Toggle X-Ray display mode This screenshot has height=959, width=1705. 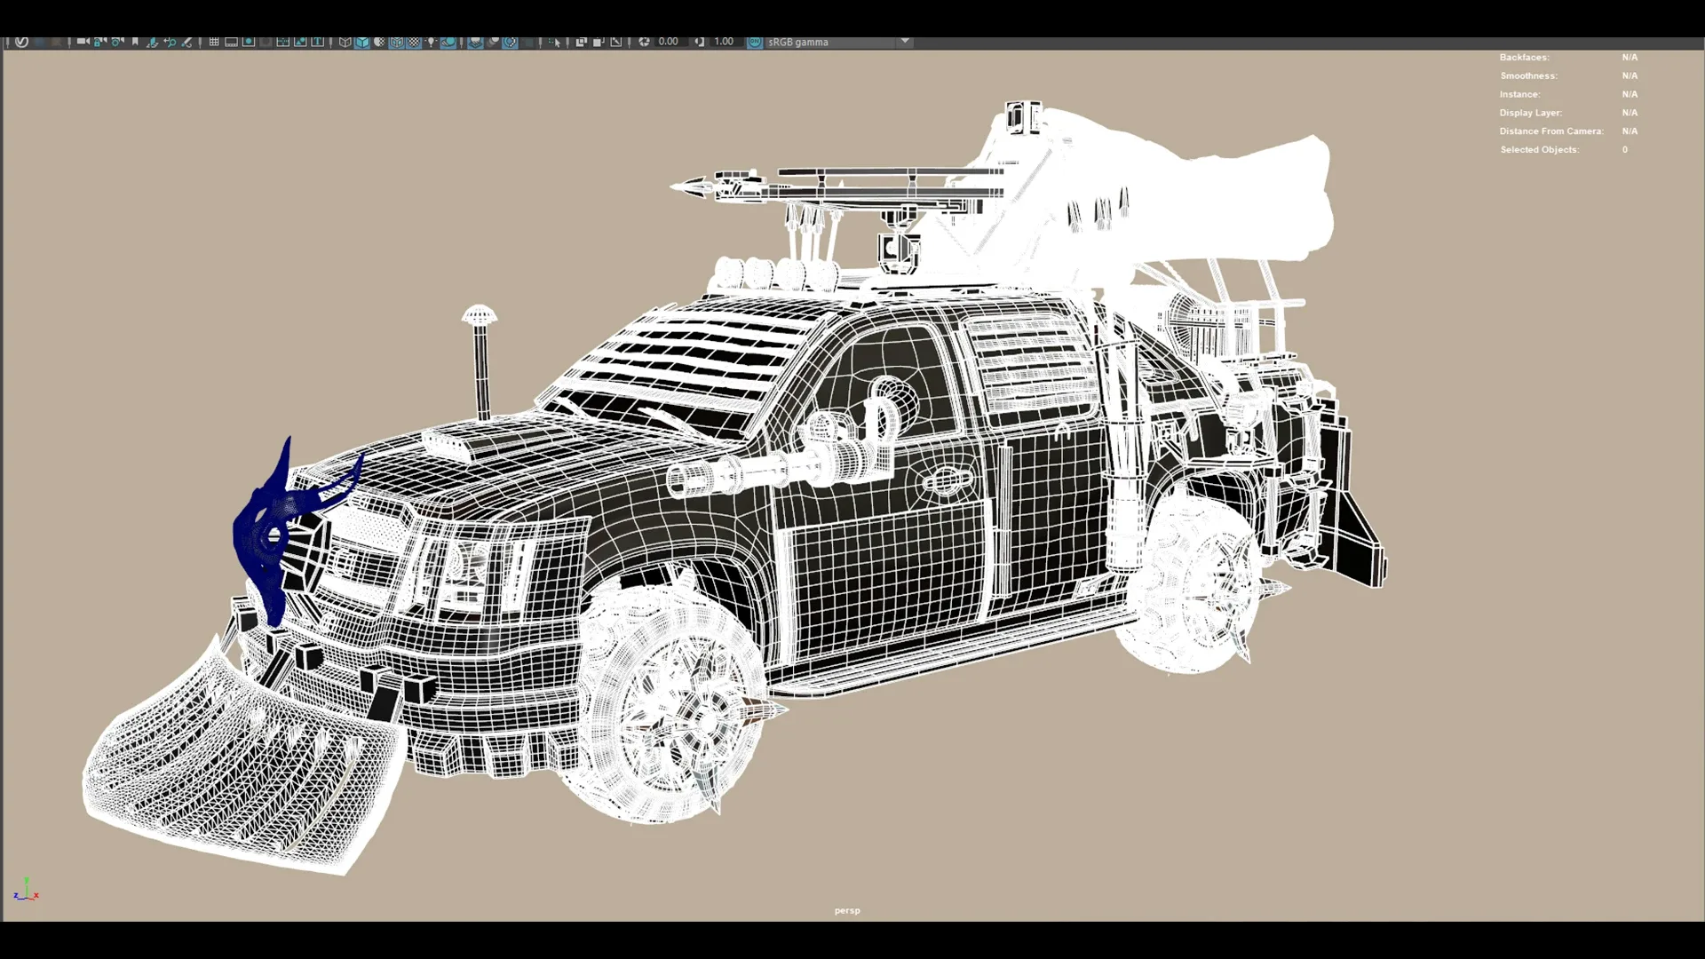click(581, 42)
